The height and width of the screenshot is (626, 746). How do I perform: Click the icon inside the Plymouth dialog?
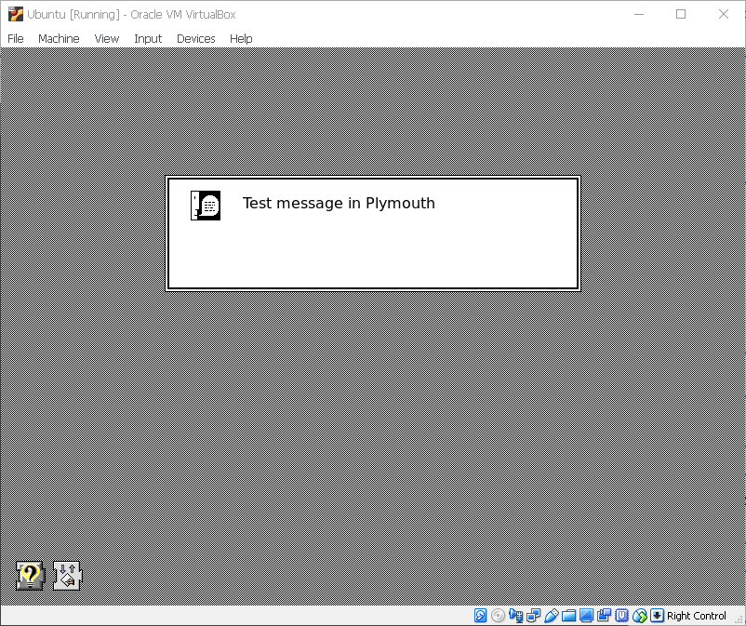click(205, 205)
